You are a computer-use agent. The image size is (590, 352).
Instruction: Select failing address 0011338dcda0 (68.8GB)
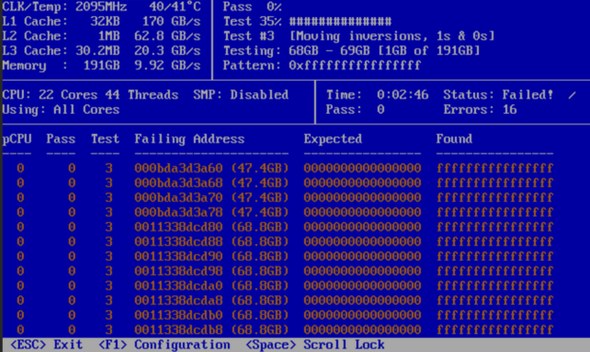point(212,286)
